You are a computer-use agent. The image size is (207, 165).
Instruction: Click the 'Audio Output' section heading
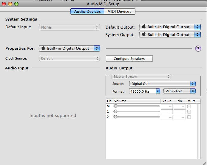point(119,68)
